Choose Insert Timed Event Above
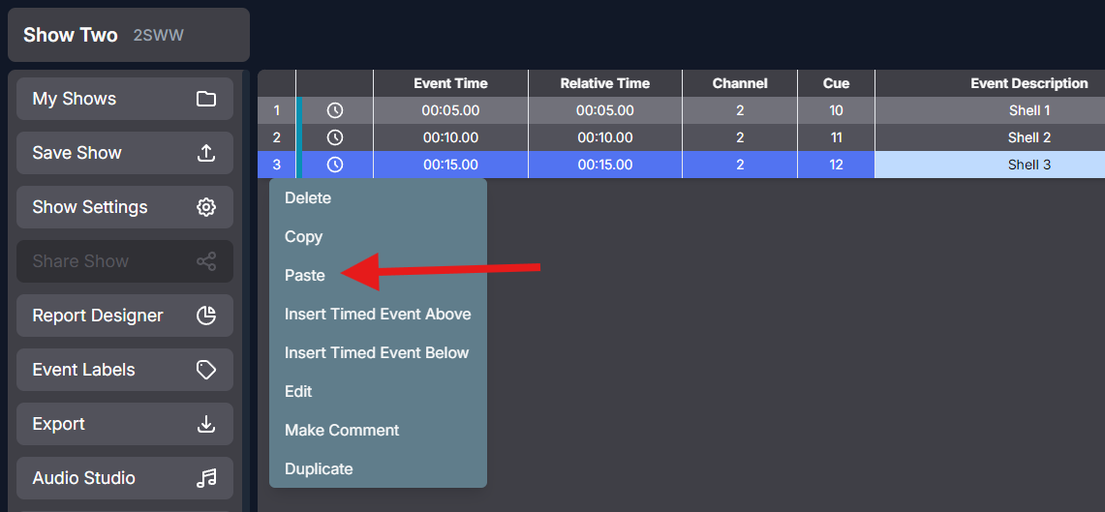Viewport: 1105px width, 512px height. point(378,315)
